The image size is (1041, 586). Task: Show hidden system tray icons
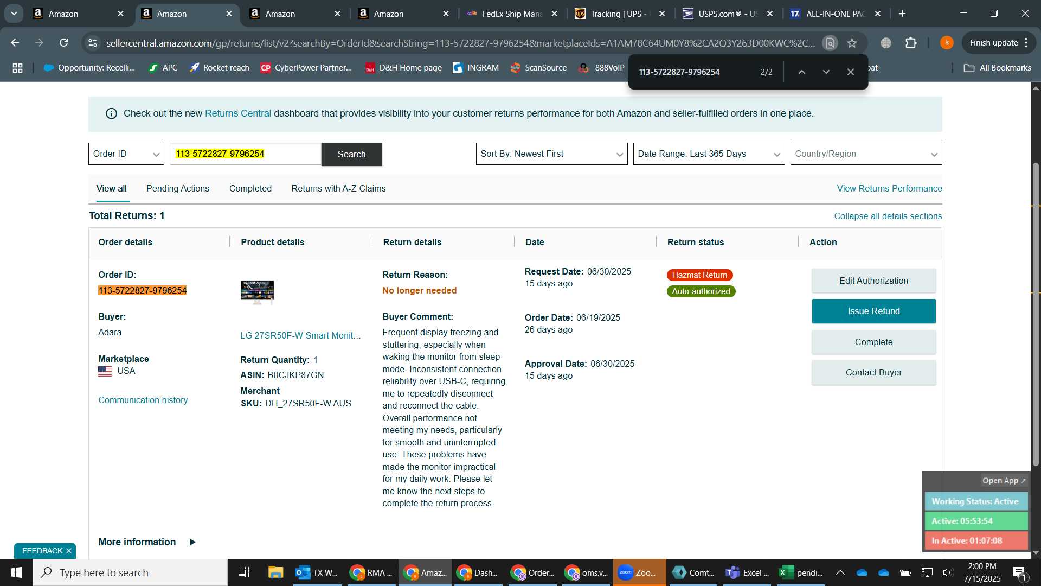click(840, 572)
